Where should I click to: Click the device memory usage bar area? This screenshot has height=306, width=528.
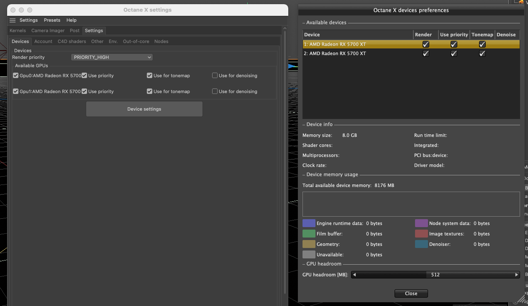(411, 204)
